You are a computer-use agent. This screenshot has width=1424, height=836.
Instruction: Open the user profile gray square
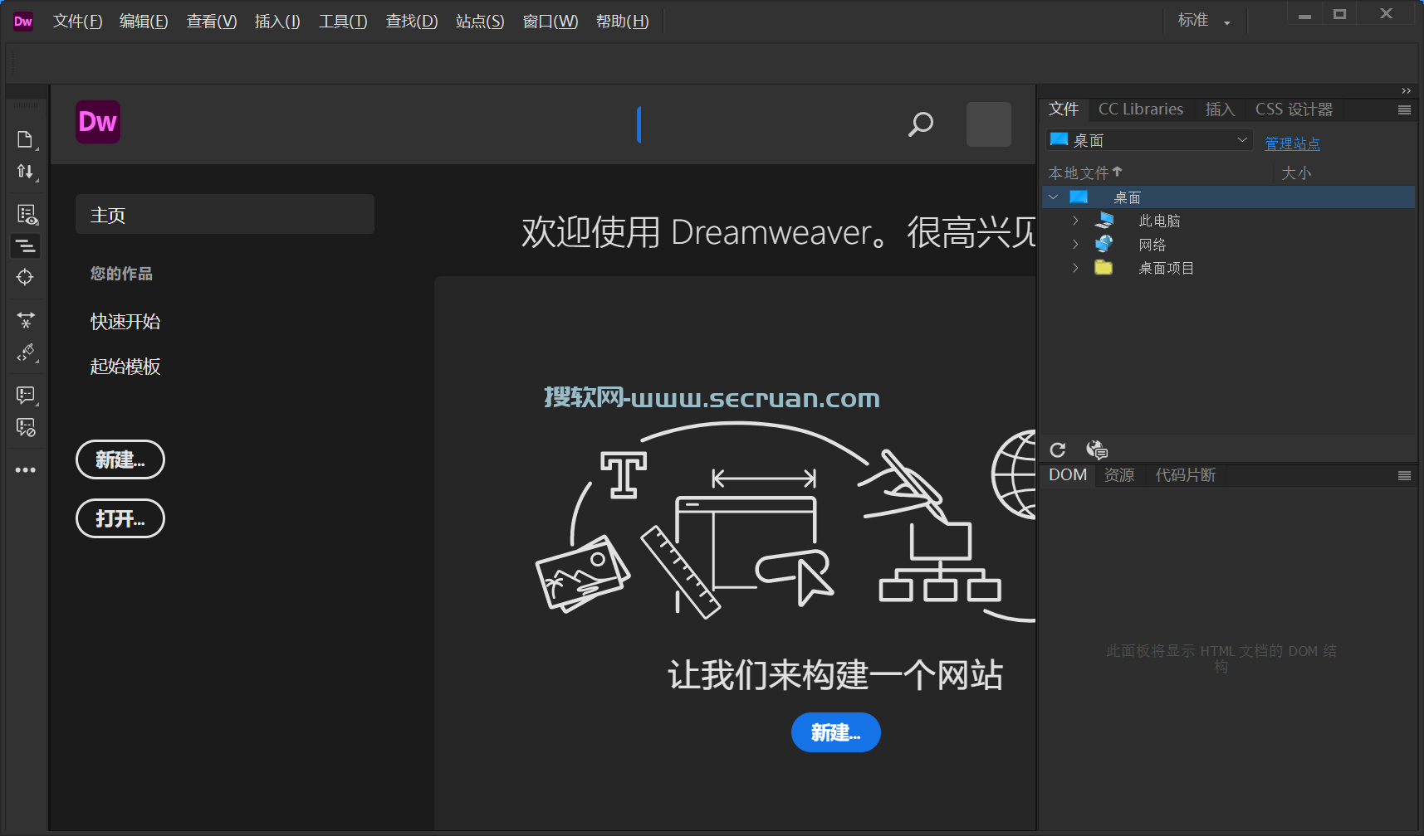(x=988, y=124)
